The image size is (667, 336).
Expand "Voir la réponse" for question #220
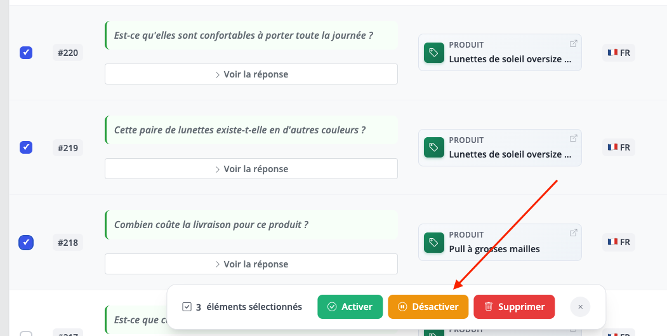coord(251,74)
